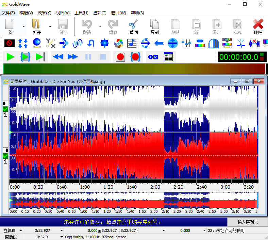The width and height of the screenshot is (268, 240).
Task: Toggle the upper (white) channel green checkbox
Action: (x=5, y=109)
